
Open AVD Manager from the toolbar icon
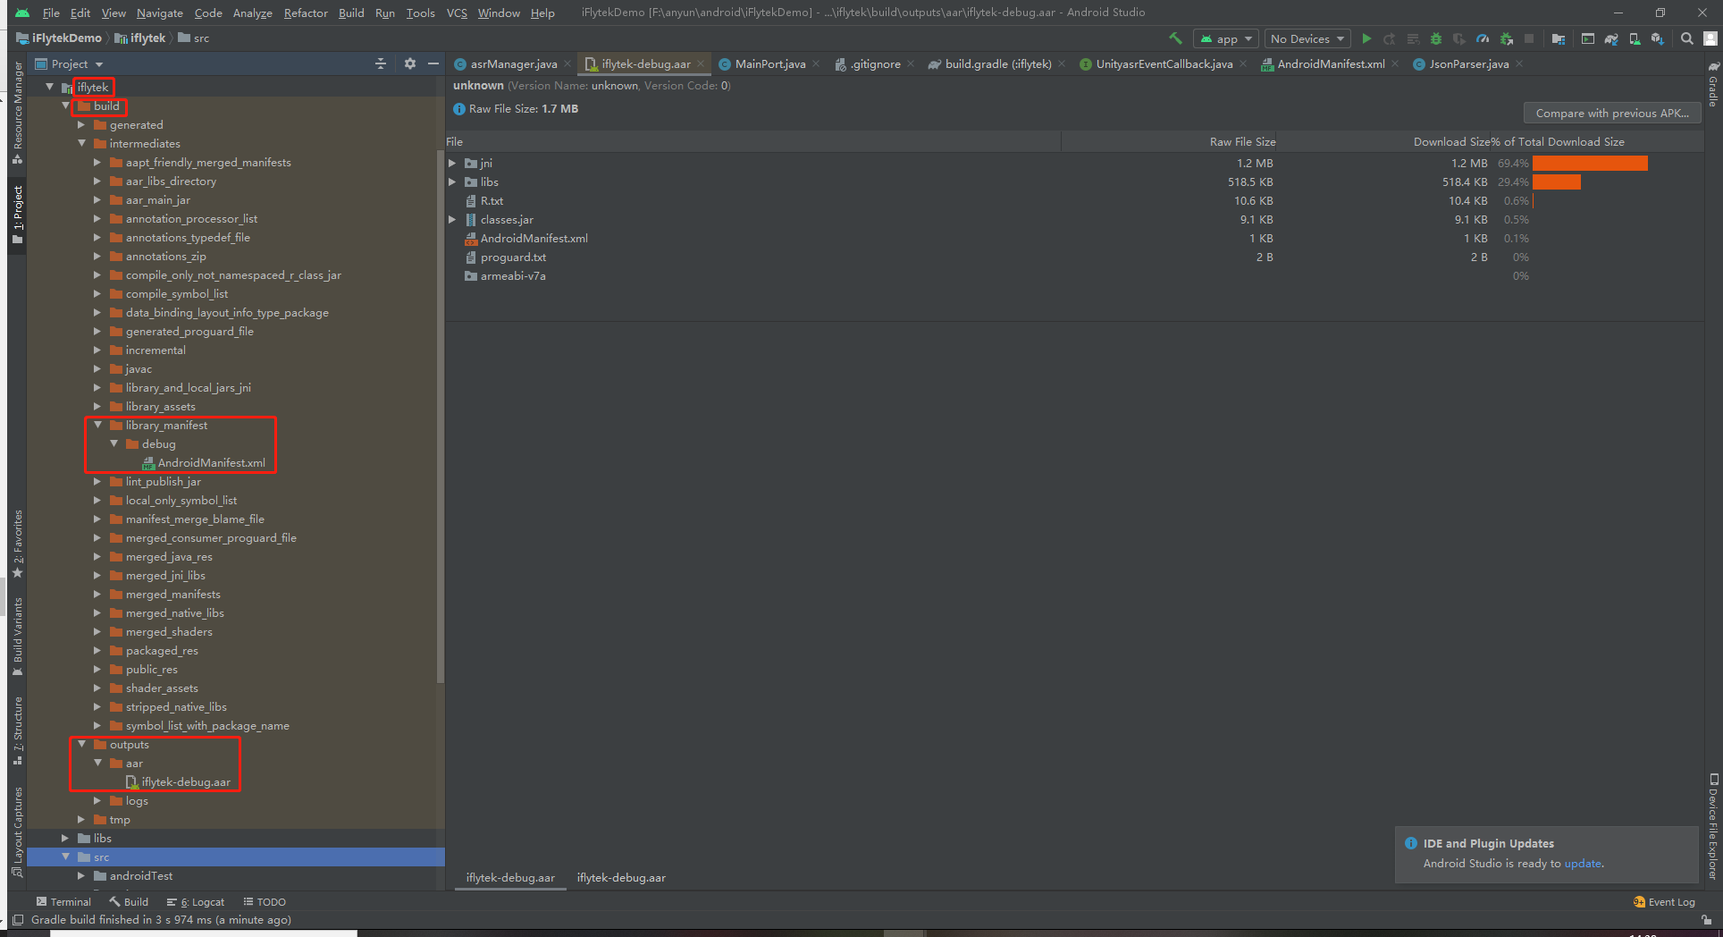pyautogui.click(x=1635, y=38)
